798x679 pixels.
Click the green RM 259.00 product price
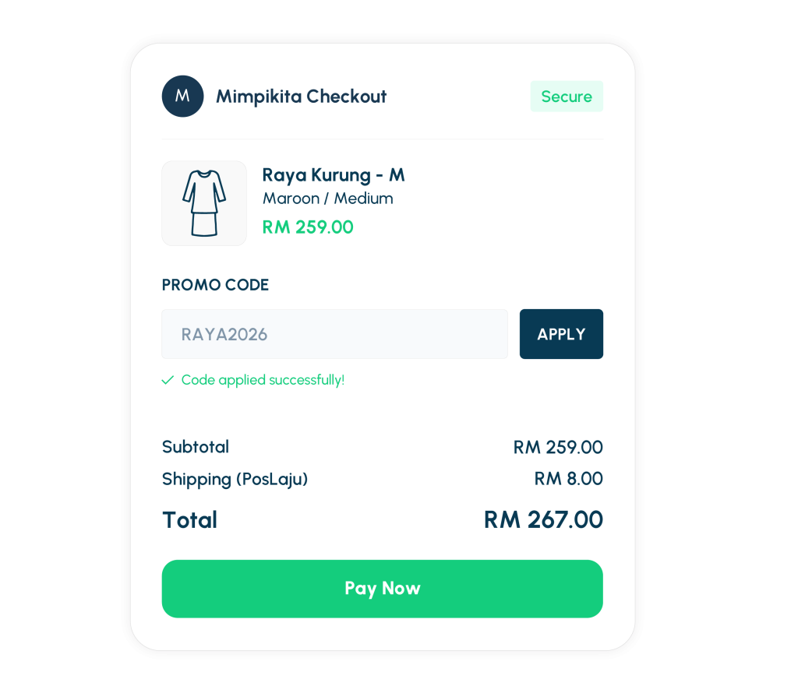pos(308,227)
